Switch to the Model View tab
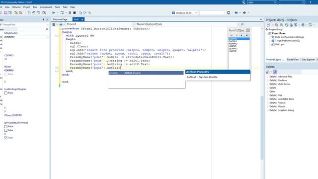Image resolution: width=318 pixels, height=179 pixels. click(x=293, y=60)
